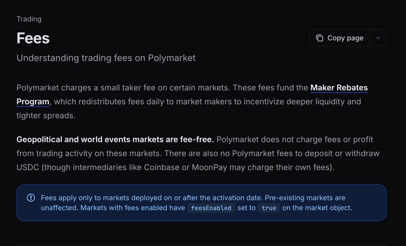Click the copy icon in Copy page button
The width and height of the screenshot is (406, 246).
[319, 38]
